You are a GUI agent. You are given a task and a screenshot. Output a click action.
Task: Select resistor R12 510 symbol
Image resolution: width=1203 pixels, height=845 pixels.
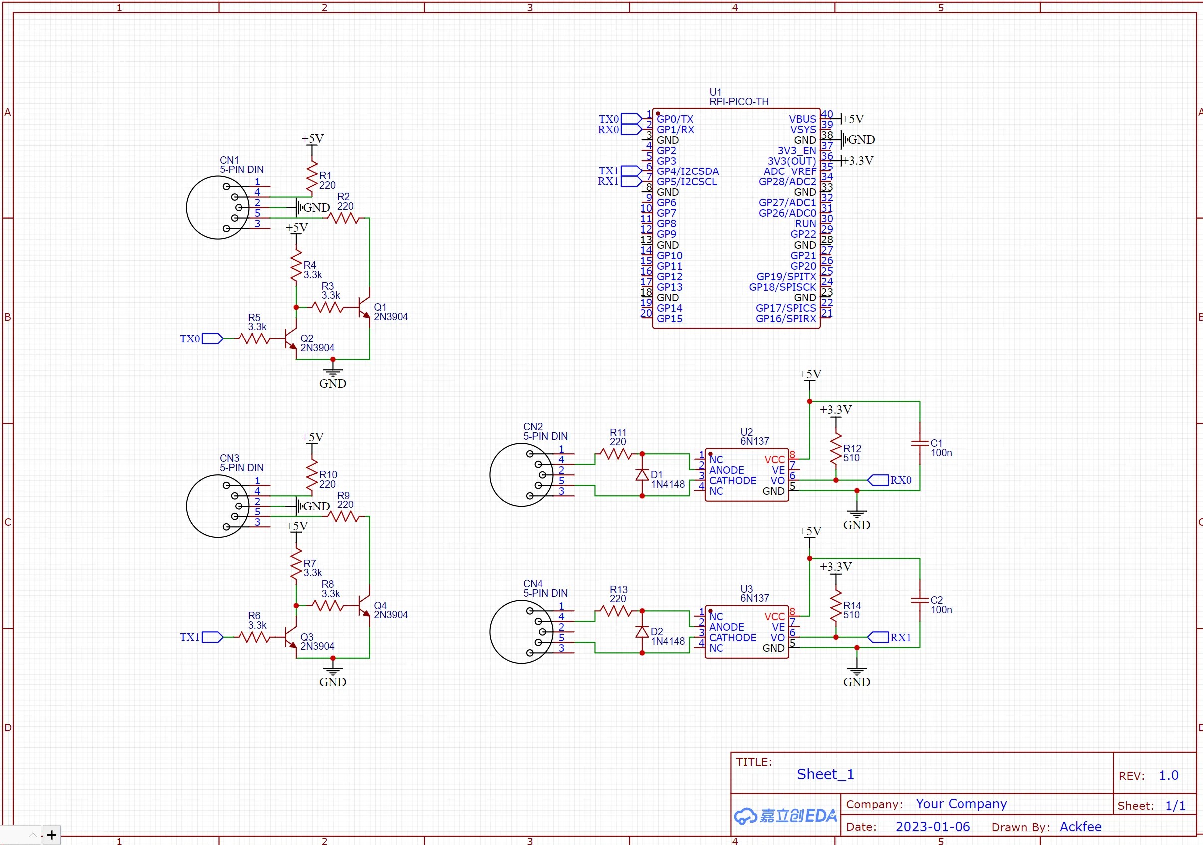click(x=836, y=449)
